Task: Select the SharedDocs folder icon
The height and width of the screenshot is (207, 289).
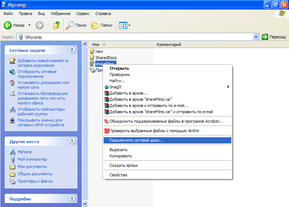Action: (92, 58)
